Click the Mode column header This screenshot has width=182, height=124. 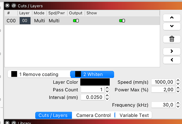(x=39, y=13)
